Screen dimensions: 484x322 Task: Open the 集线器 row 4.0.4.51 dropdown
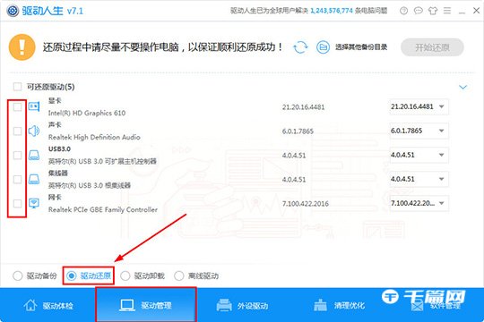click(x=419, y=179)
